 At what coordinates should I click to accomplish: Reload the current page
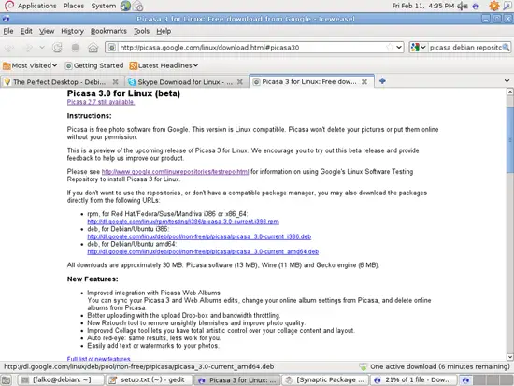tap(57, 48)
